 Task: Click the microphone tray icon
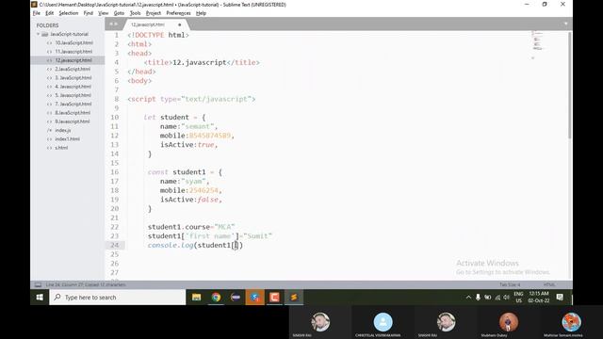click(x=478, y=298)
